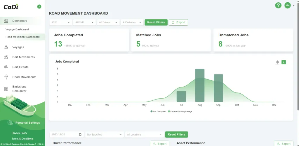Viewport: 299px width, 146px height.
Task: Toggle Centered Moving Average legend series
Action: click(x=180, y=111)
